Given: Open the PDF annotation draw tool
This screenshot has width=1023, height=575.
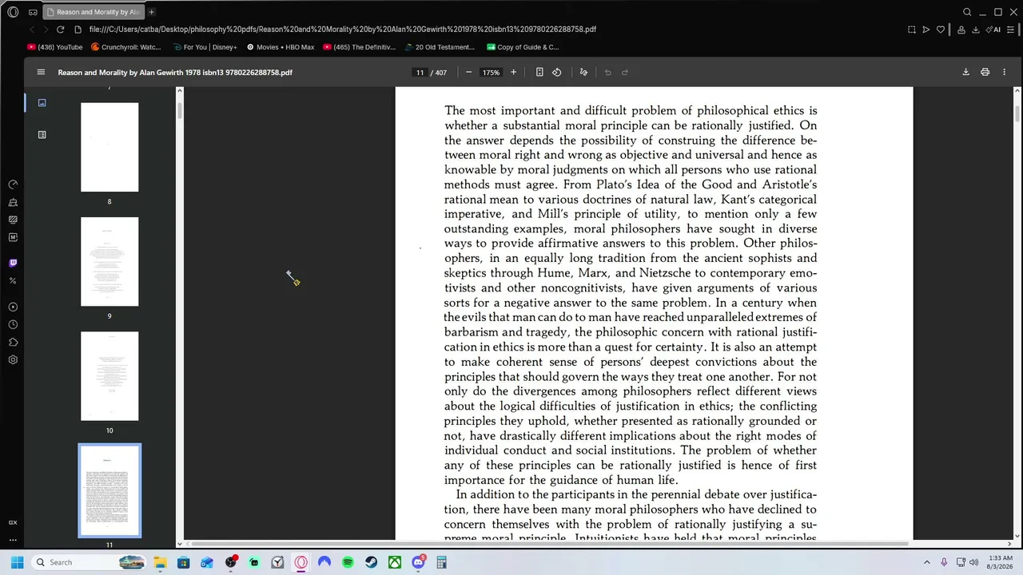Looking at the screenshot, I should point(583,72).
